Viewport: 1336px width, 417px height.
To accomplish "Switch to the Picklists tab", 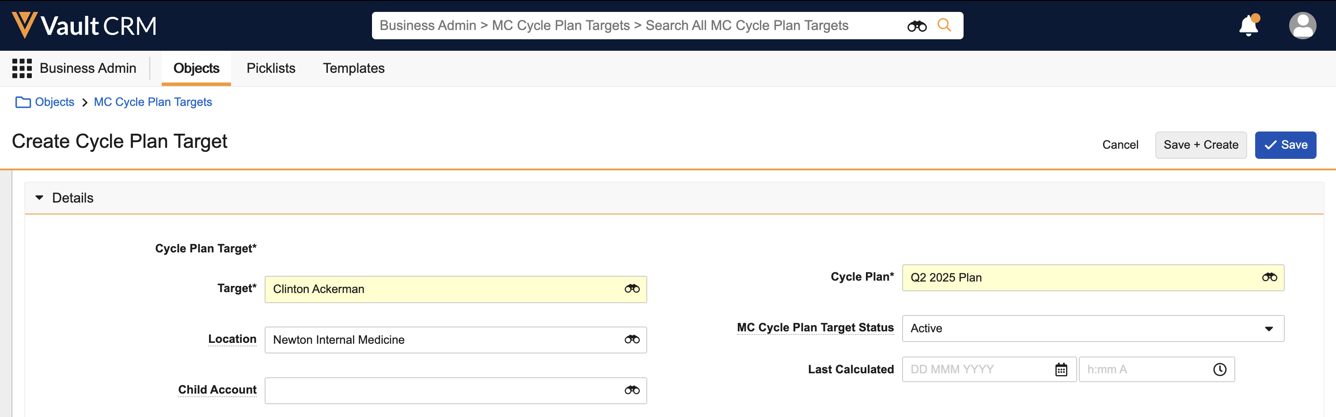I will coord(271,68).
